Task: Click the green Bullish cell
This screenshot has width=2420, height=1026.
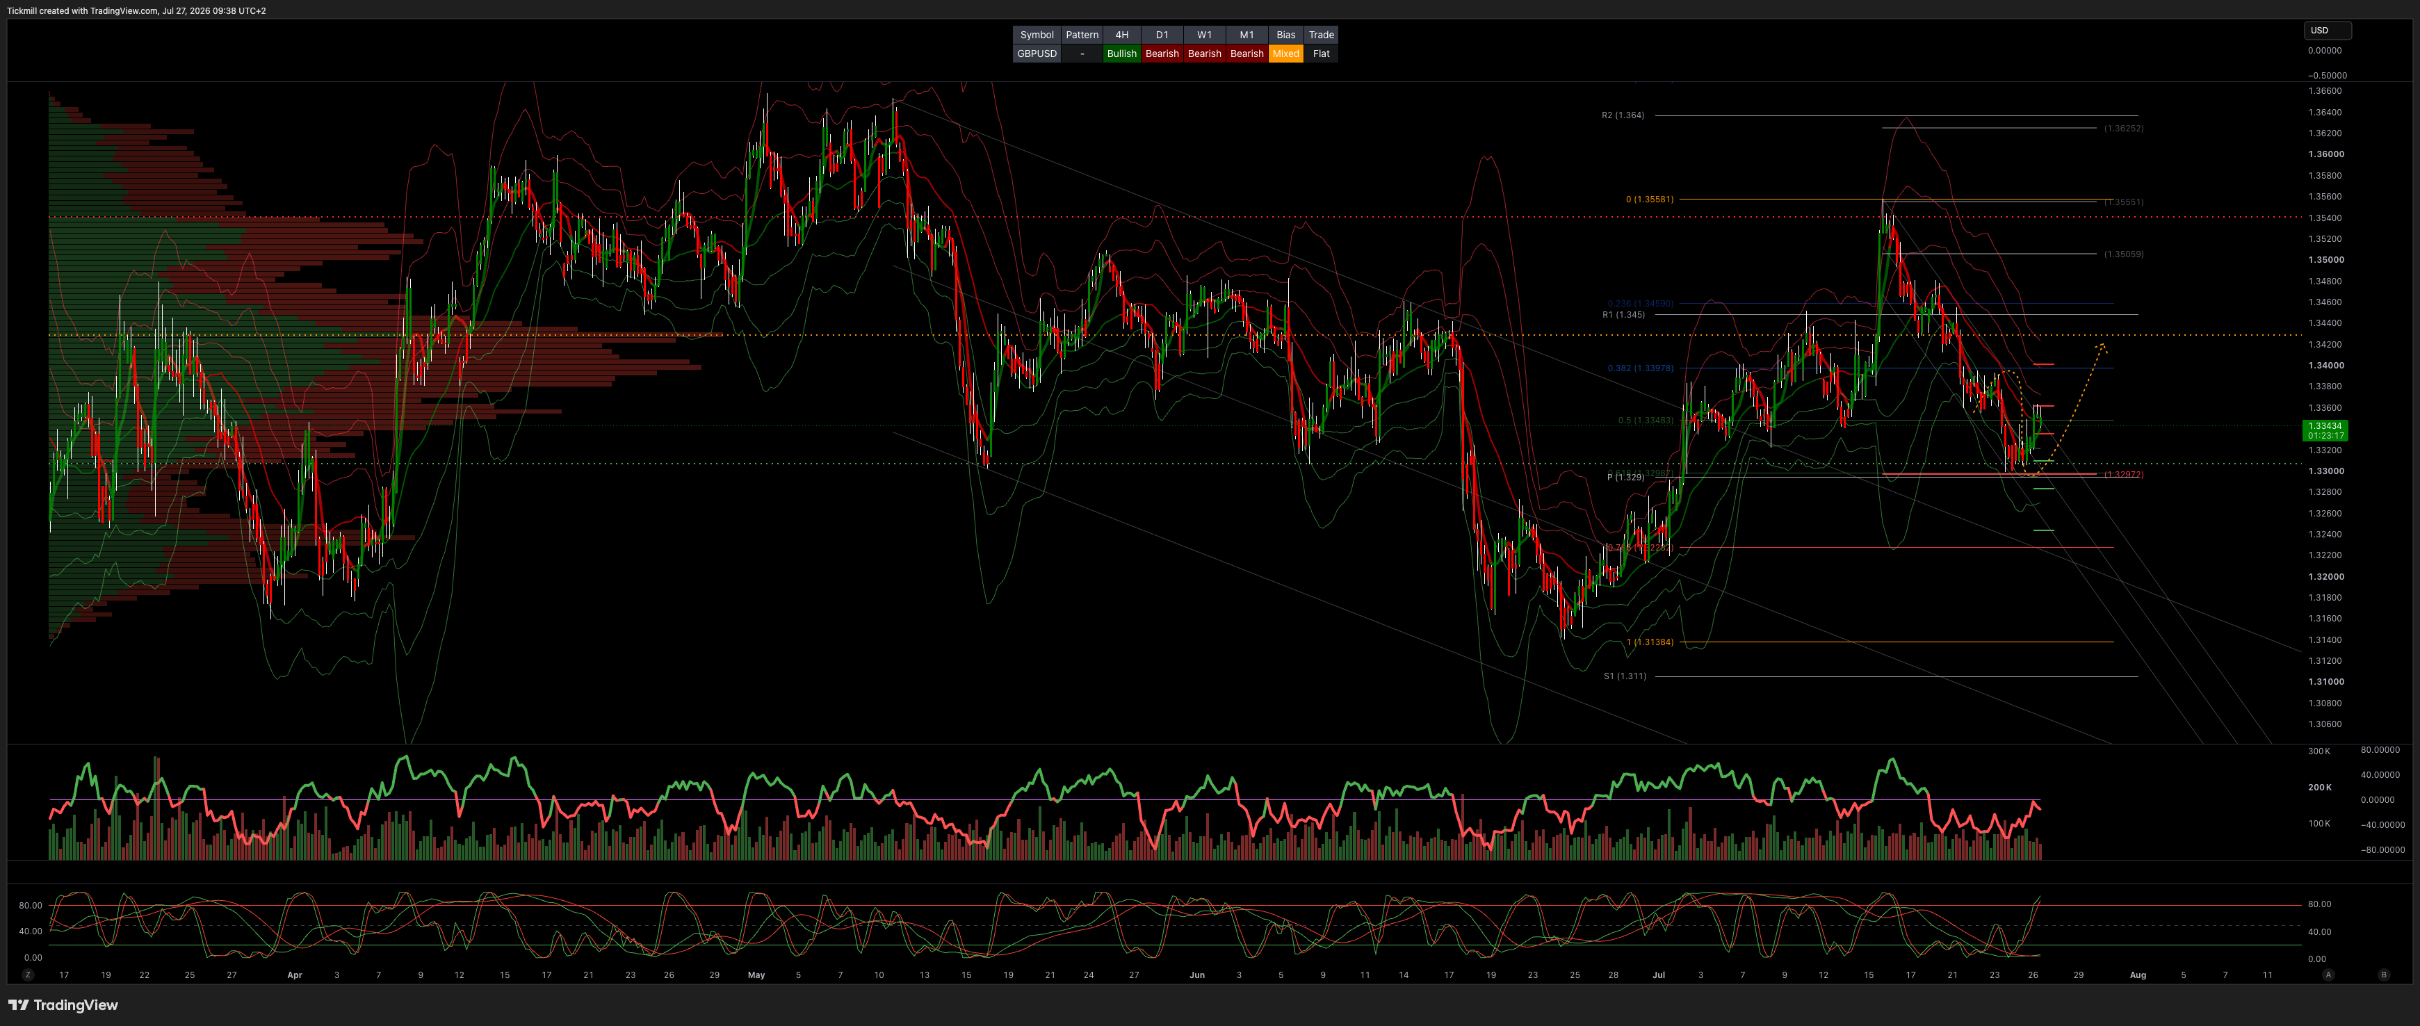Action: click(1121, 54)
